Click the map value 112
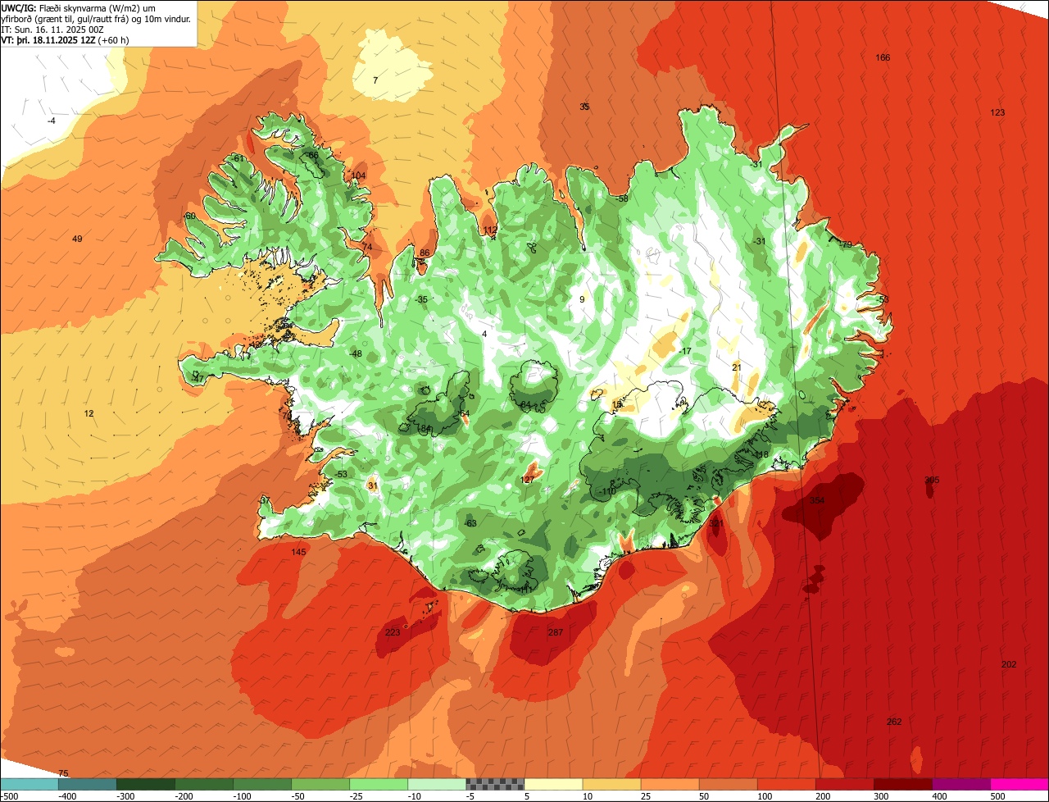This screenshot has width=1049, height=802. click(490, 230)
